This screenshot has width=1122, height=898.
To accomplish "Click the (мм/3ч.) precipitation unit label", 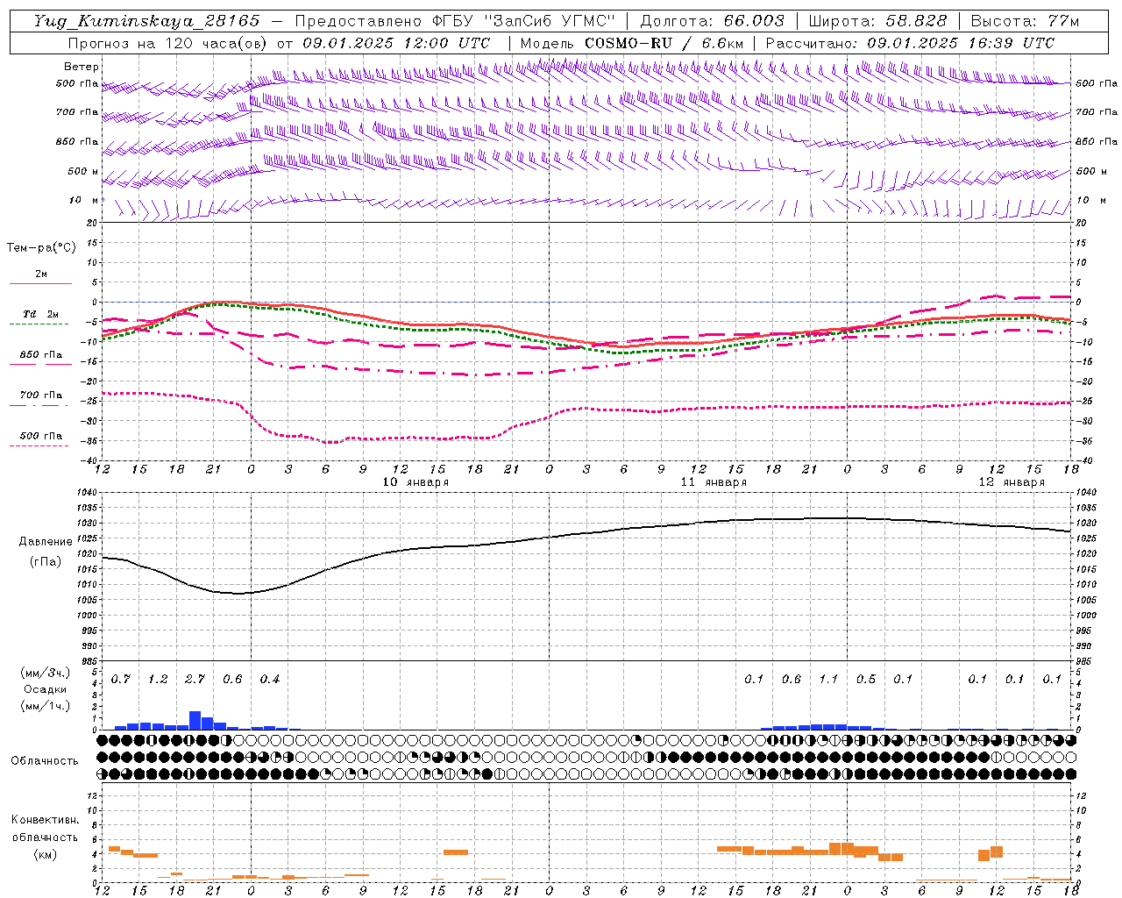I will (x=45, y=673).
